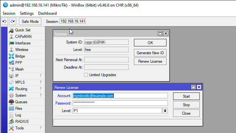The image size is (236, 133).
Task: Click the Tools wrench icon
Action: pyautogui.click(x=11, y=128)
